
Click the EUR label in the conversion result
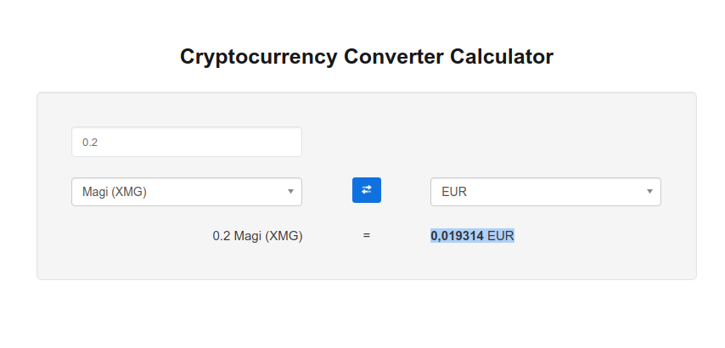click(x=501, y=236)
